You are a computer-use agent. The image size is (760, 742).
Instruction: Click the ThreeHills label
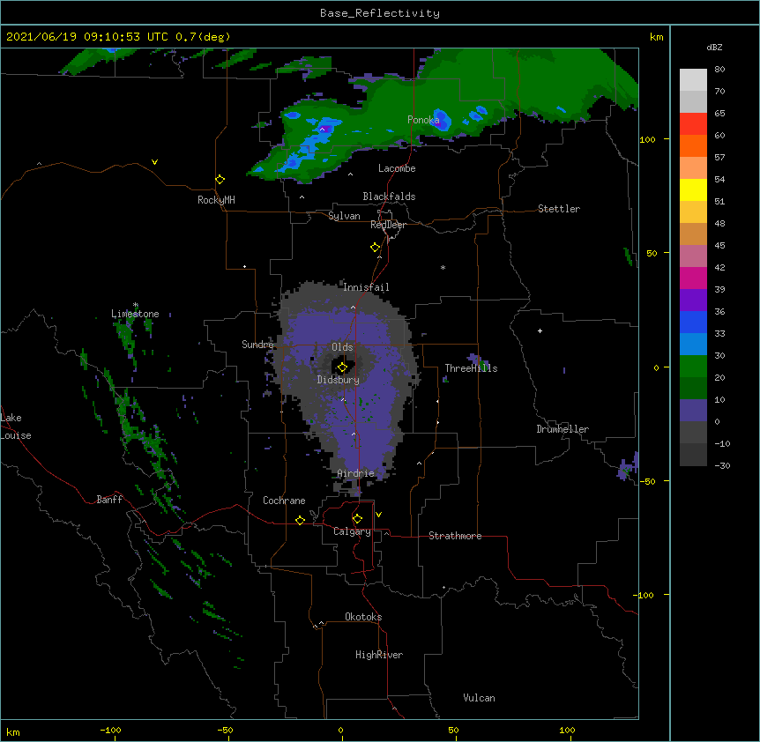pyautogui.click(x=471, y=368)
